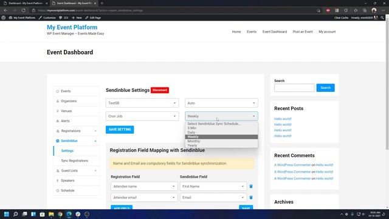Open the Cron Job dropdown

[x=142, y=116]
